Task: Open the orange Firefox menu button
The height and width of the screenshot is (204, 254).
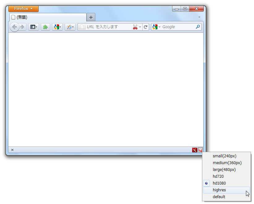Action: 24,9
